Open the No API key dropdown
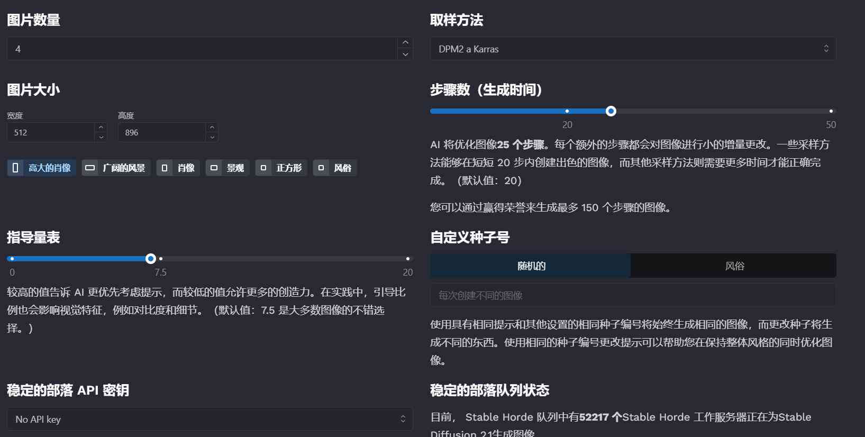This screenshot has height=437, width=865. tap(210, 419)
